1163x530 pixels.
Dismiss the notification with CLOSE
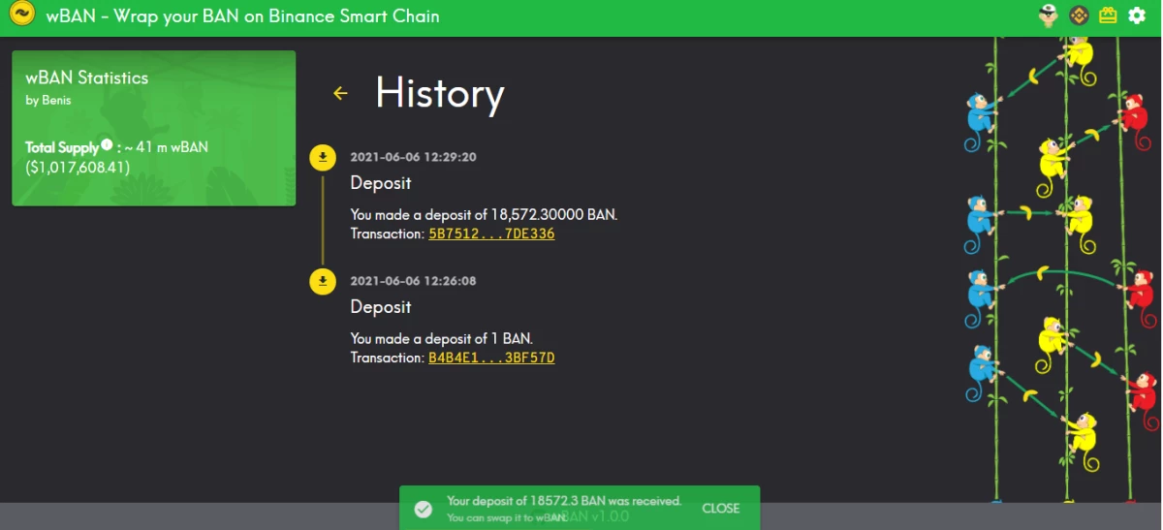(x=720, y=509)
